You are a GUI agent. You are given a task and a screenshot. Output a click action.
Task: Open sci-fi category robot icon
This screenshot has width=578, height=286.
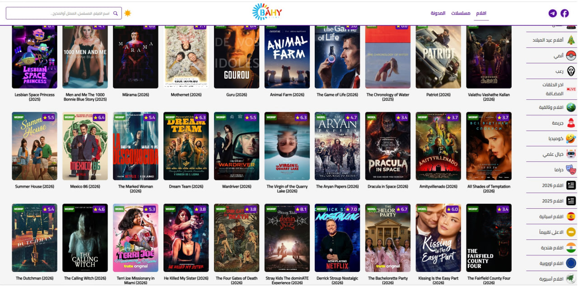pyautogui.click(x=571, y=154)
